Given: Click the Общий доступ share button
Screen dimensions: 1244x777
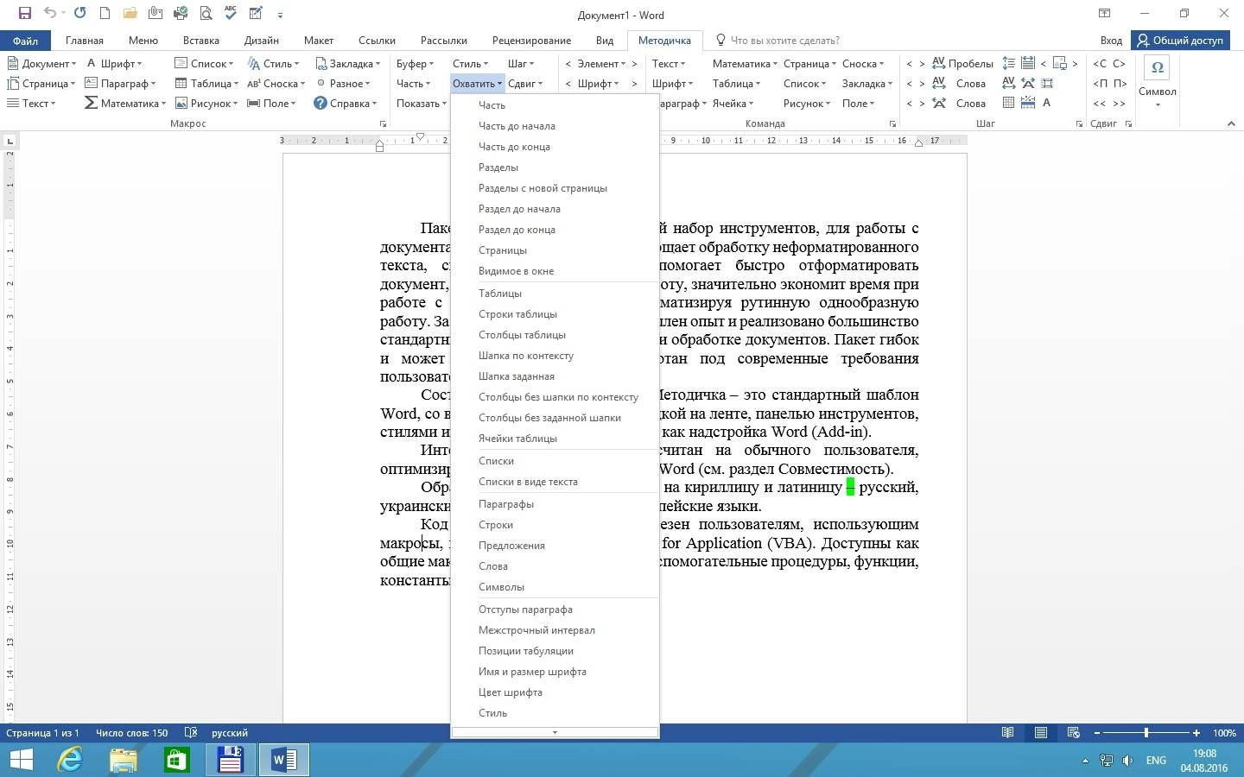Looking at the screenshot, I should (1180, 40).
